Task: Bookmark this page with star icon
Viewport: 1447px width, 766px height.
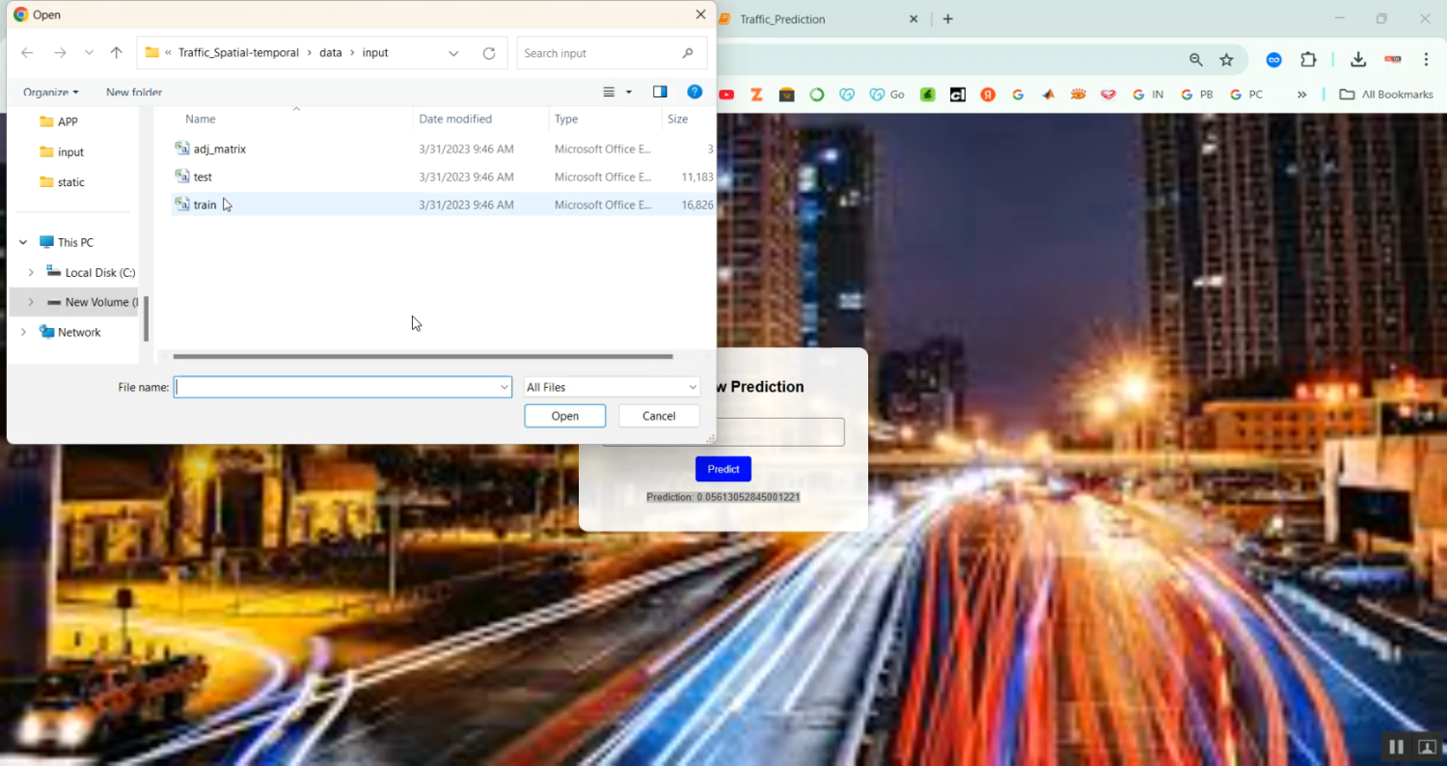Action: [1227, 60]
